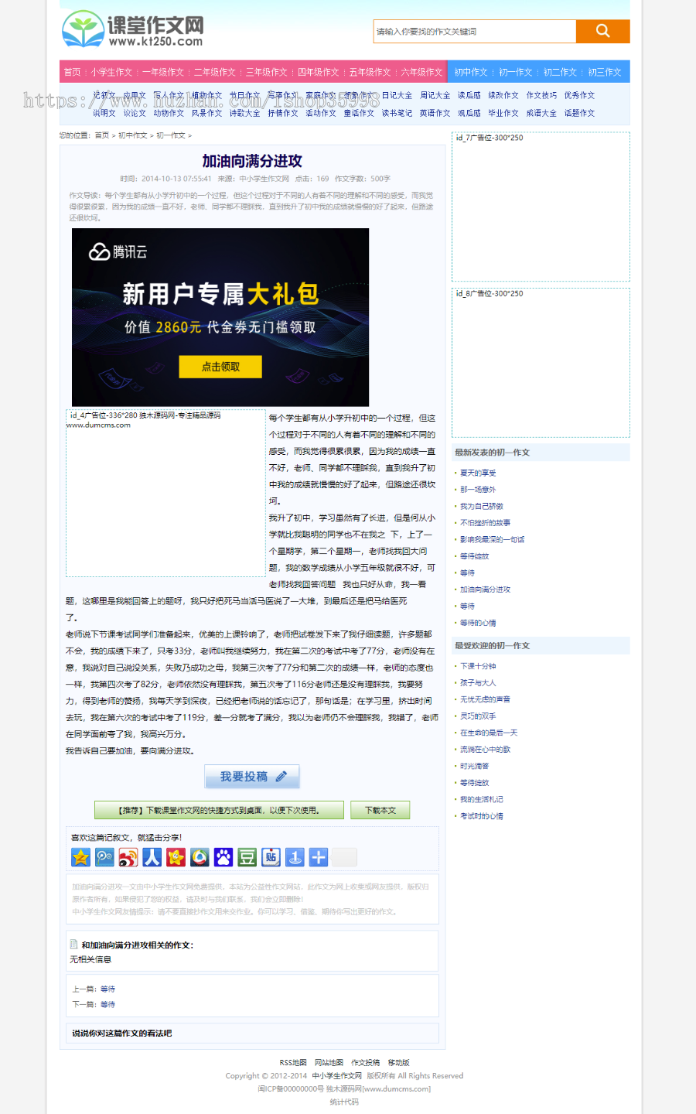The width and height of the screenshot is (696, 1114).
Task: Share the article to Renren
Action: (152, 857)
